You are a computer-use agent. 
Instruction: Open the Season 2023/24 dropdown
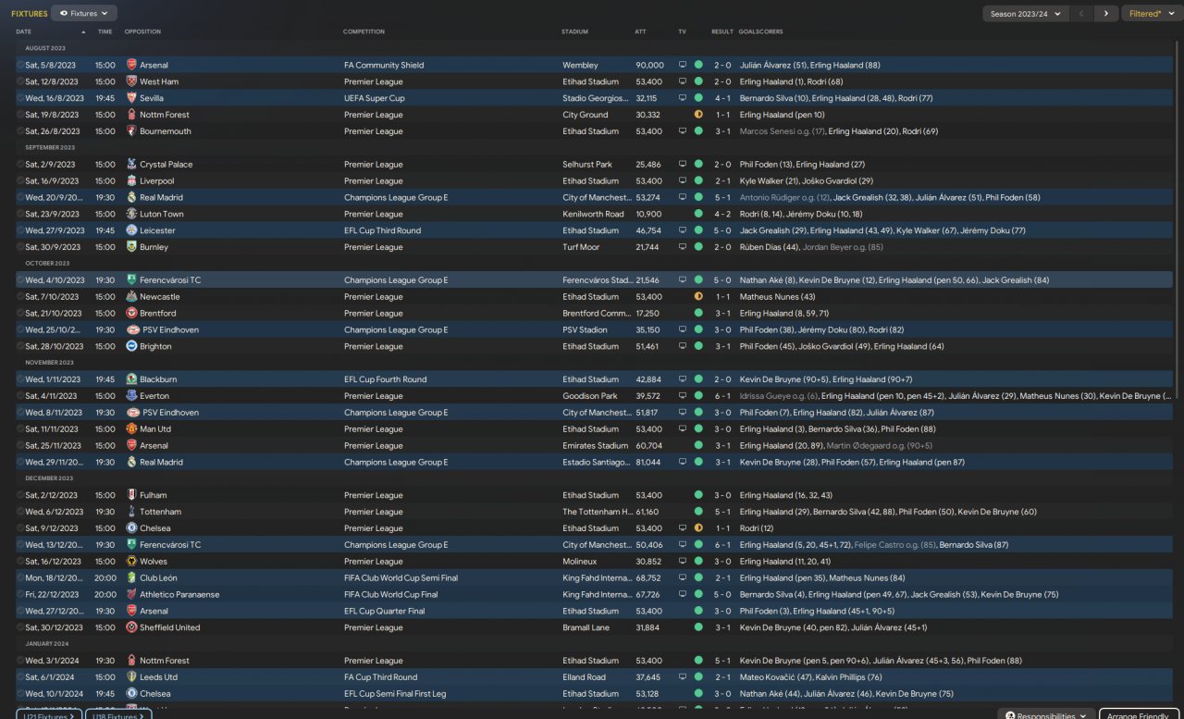[x=1026, y=14]
